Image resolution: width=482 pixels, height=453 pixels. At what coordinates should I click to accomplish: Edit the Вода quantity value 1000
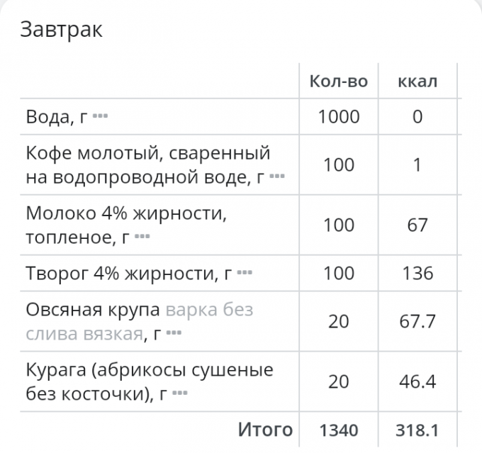(x=339, y=117)
